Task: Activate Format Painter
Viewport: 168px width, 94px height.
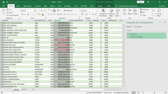Action: 13,15
